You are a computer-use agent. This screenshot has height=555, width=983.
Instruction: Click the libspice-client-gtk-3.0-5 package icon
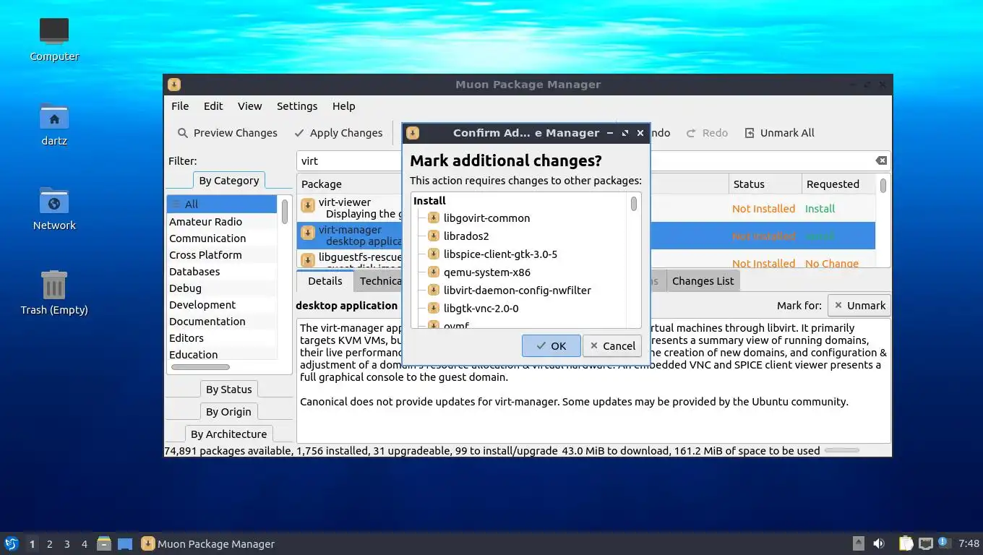434,254
